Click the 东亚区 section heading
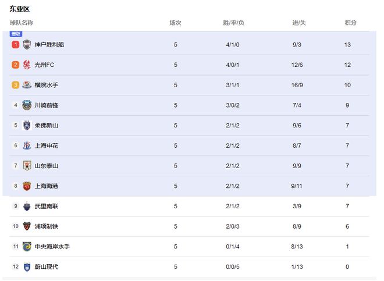The image size is (384, 281). click(x=20, y=9)
